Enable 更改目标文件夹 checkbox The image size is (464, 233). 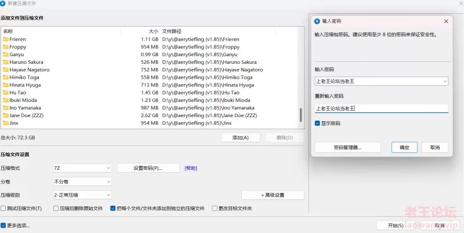tap(215, 208)
